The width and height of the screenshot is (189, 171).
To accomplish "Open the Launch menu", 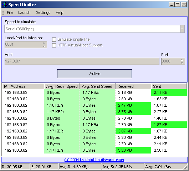I will click(x=24, y=12).
